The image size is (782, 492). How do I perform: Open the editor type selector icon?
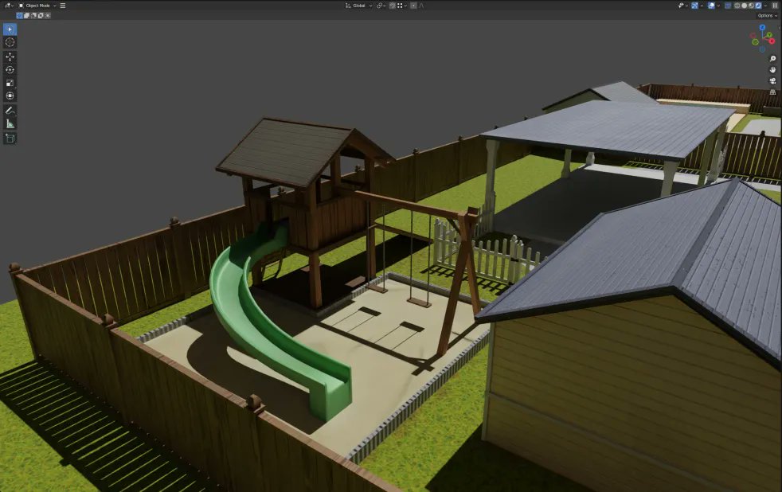point(9,6)
